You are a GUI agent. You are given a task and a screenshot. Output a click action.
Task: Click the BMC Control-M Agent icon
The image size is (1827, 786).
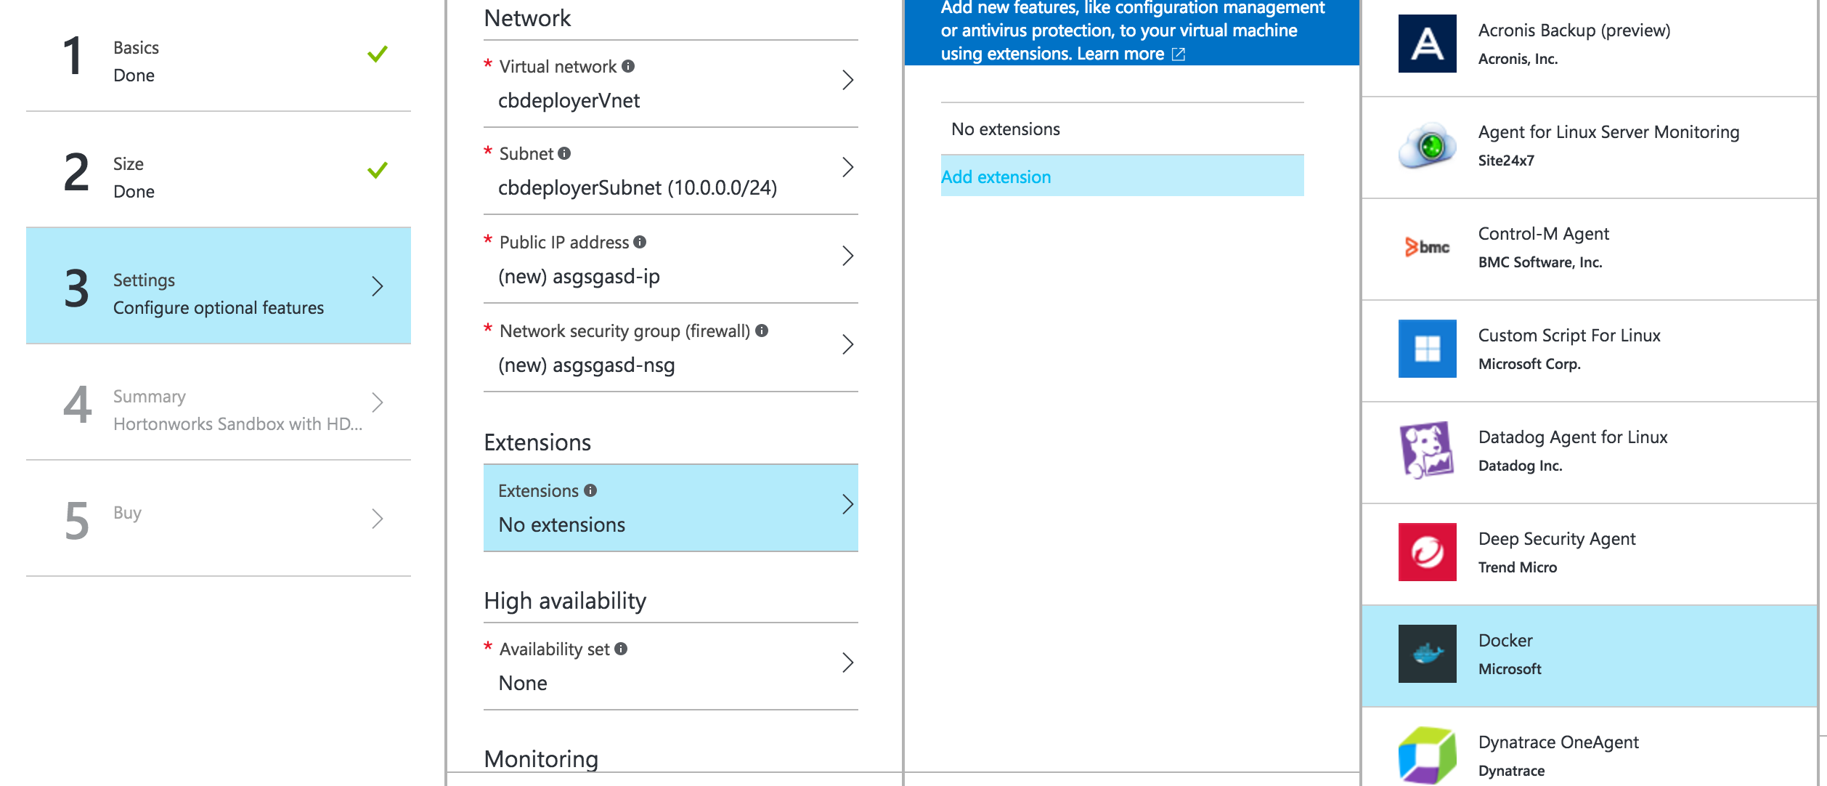tap(1426, 248)
